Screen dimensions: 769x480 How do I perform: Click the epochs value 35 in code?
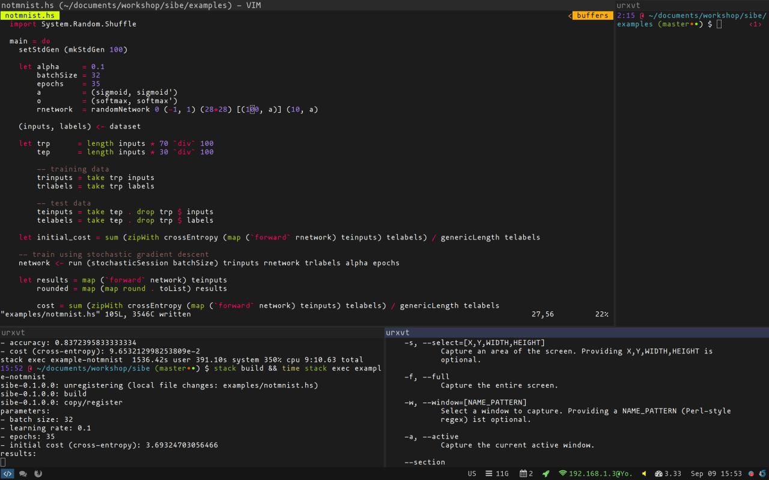(96, 83)
